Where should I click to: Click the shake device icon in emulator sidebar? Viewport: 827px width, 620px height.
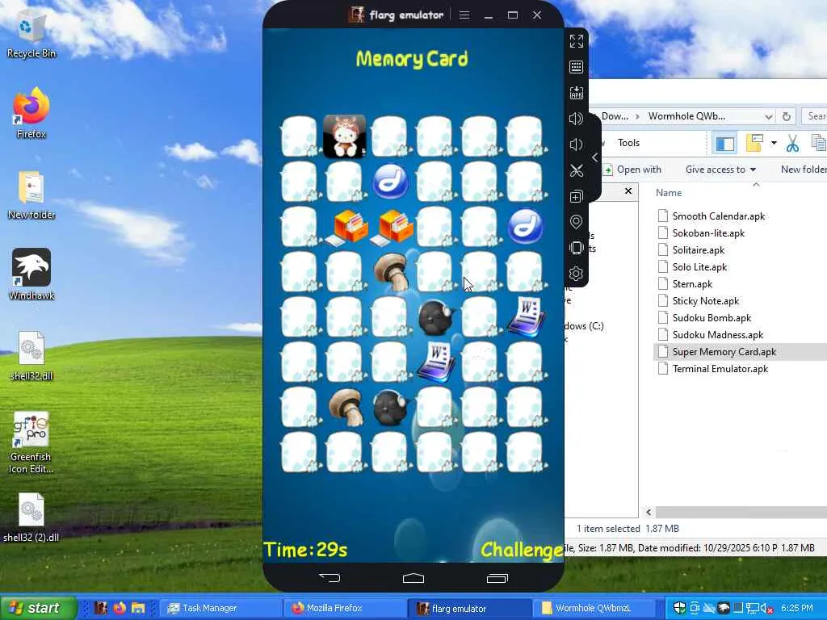coord(577,248)
